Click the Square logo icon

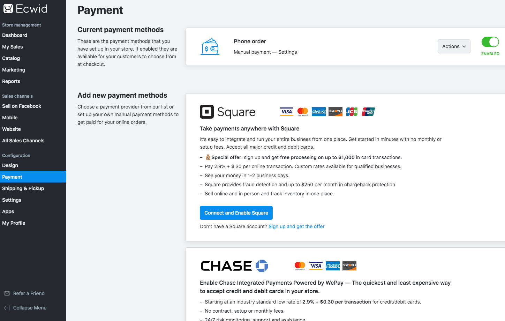207,112
